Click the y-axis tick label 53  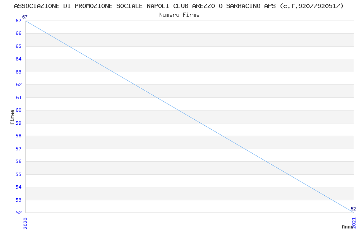19,200
